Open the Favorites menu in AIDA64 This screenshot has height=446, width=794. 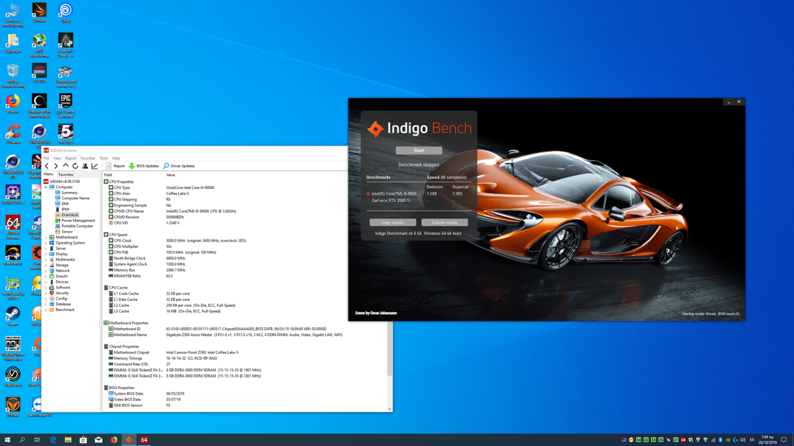click(x=88, y=158)
